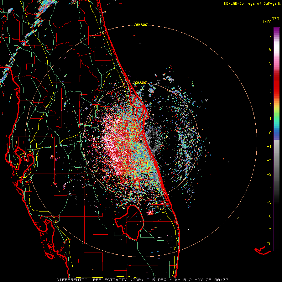The image size is (282, 282).
Task: Select the -3 dB scale label
Action: click(x=269, y=175)
